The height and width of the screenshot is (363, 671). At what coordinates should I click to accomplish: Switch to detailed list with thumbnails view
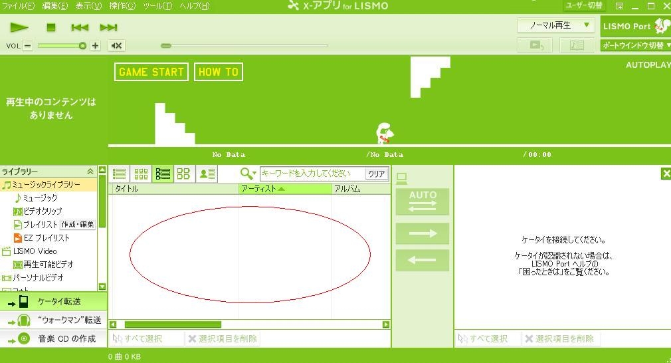(163, 174)
